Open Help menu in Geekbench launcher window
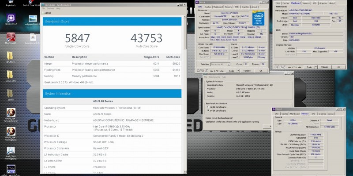The width and height of the screenshot is (353, 176). tap(224, 77)
